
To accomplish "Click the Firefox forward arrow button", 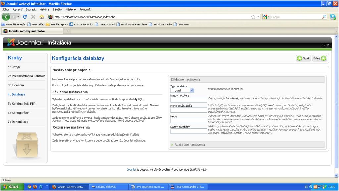I will [x=14, y=17].
